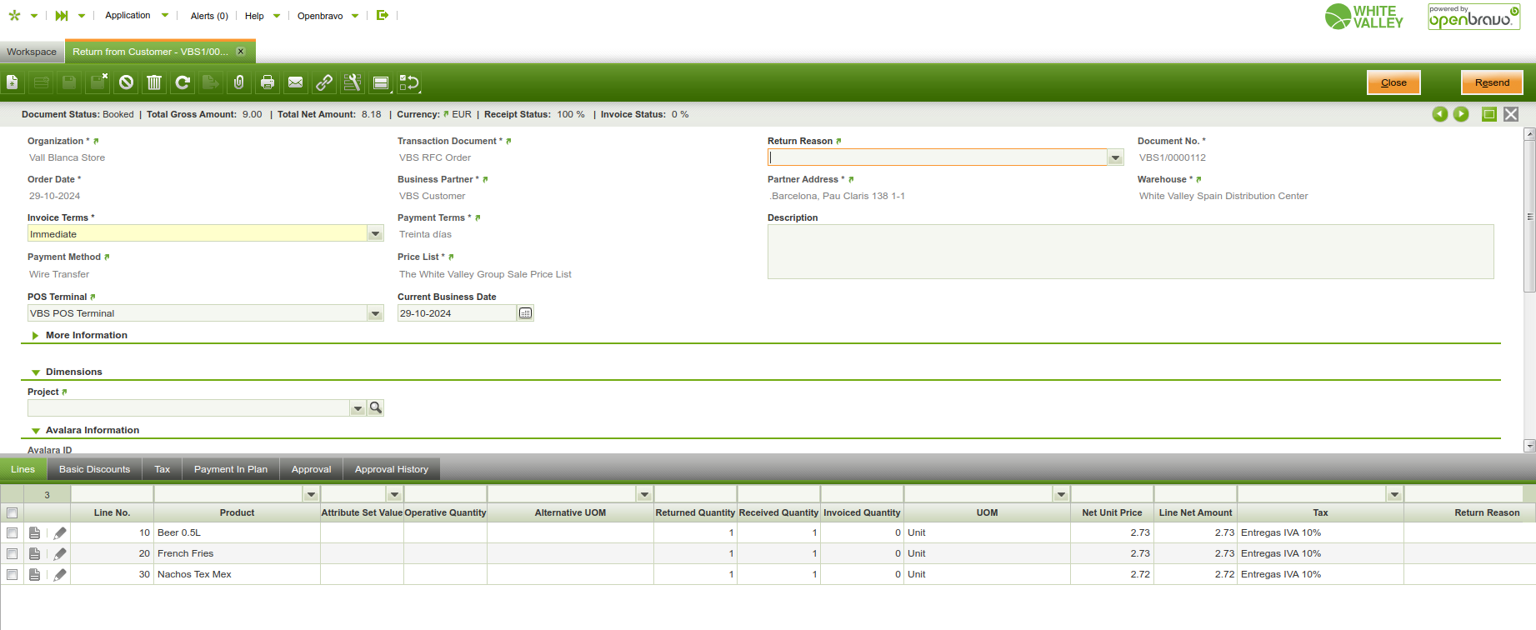Click inside the Description text area

1129,251
